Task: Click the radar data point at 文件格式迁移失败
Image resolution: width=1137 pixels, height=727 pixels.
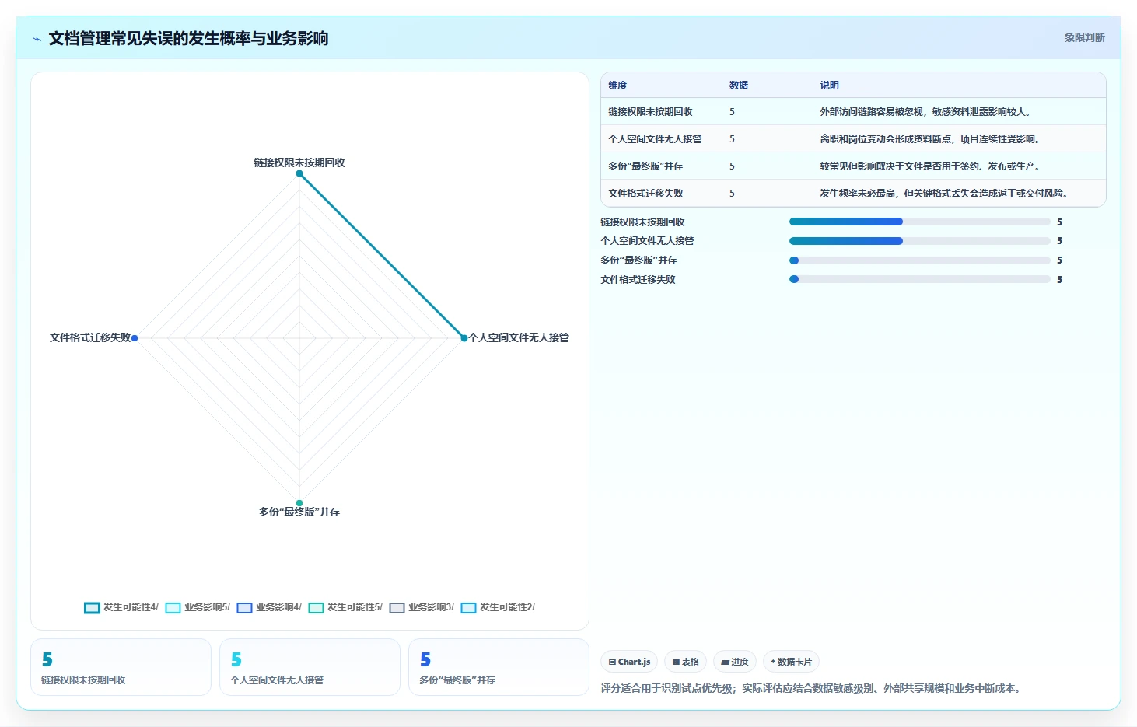Action: click(x=135, y=338)
